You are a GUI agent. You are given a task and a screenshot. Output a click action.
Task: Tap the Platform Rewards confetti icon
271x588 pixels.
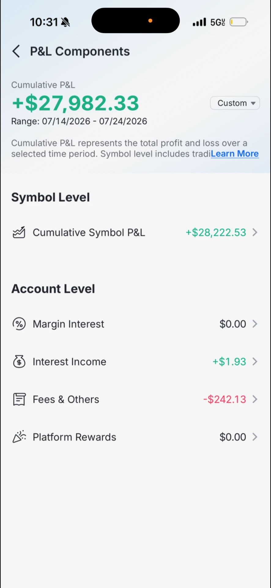pyautogui.click(x=19, y=437)
